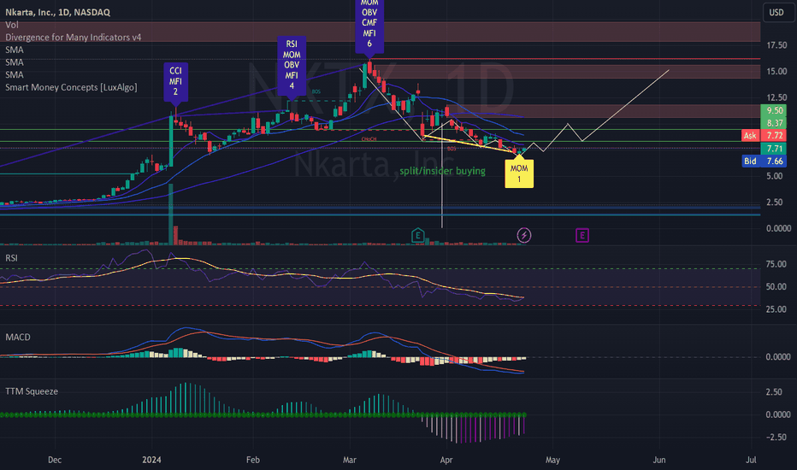797x470 pixels.
Task: Click the yellow MOM 1 divergence label
Action: (519, 173)
